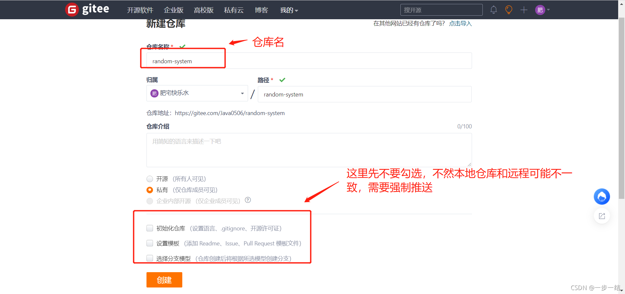Viewport: 625px width, 294px height.
Task: Open 博客 from the navigation bar
Action: [x=261, y=10]
